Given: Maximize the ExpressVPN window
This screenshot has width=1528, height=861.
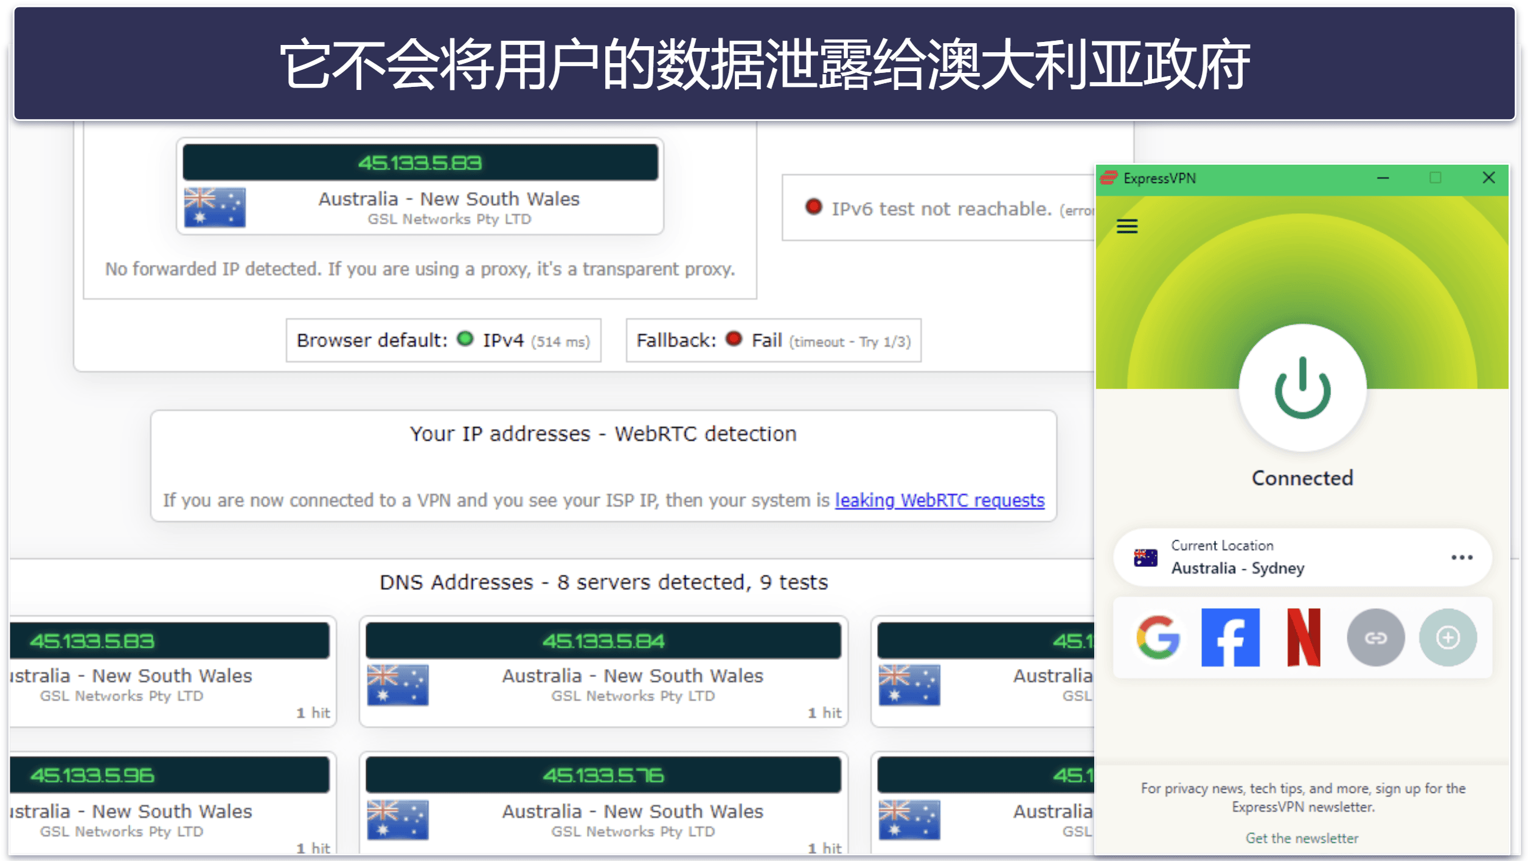Looking at the screenshot, I should tap(1435, 177).
